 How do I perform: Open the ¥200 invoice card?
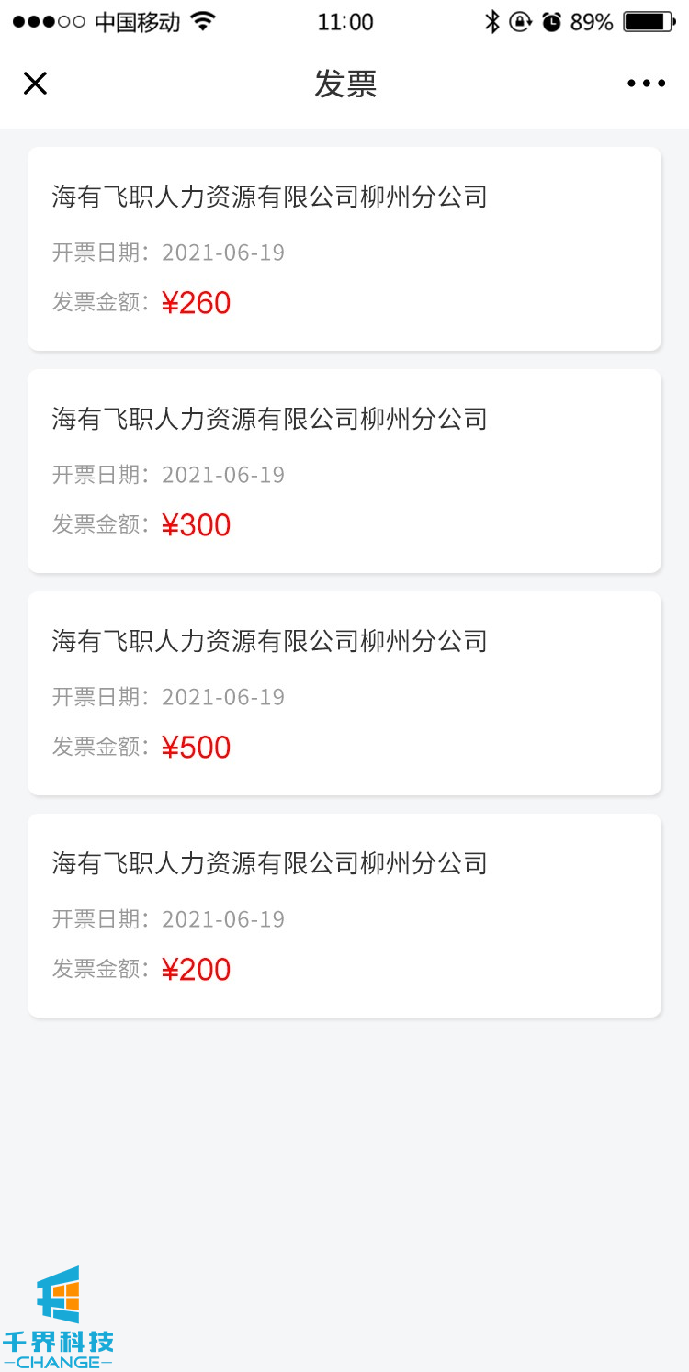point(344,916)
